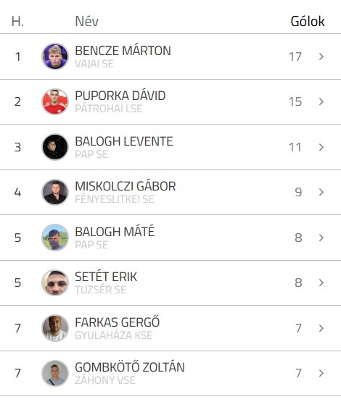
Task: Click the GOMBKÖTŐ ZOLTÁN name link
Action: click(130, 367)
